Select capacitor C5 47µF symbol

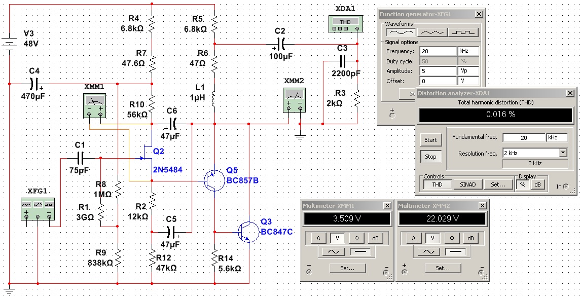(x=172, y=232)
